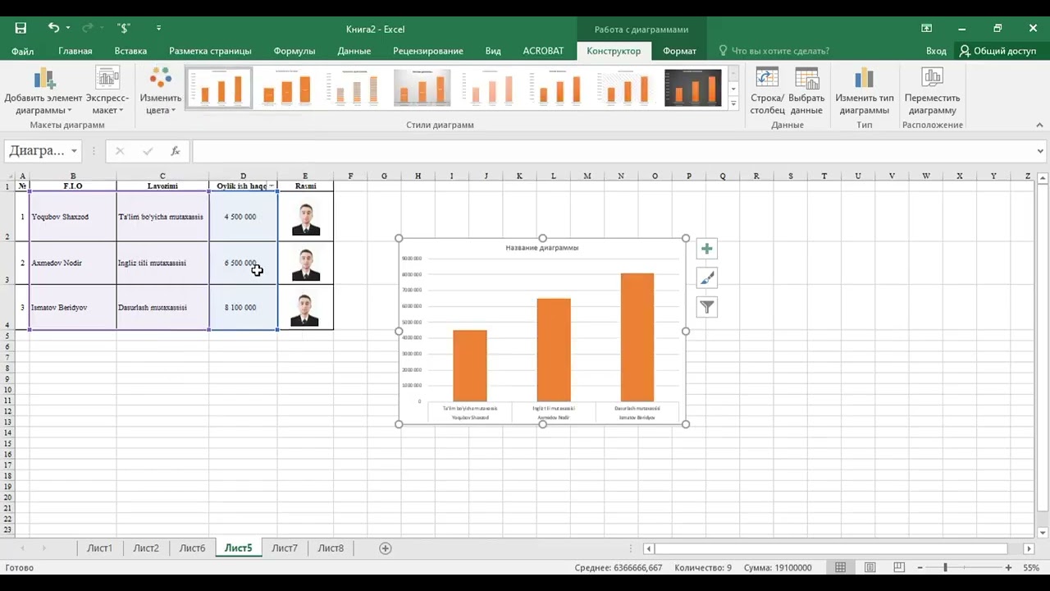Click the Undo arrow icon
The image size is (1050, 591).
[53, 28]
